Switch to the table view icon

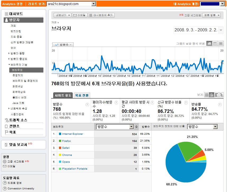coord(207,95)
